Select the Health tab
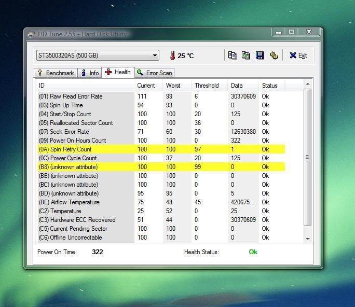Viewport: 355px width, 307px height. [118, 73]
